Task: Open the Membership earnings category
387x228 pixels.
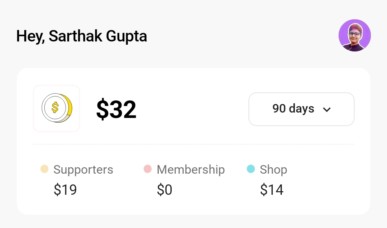Action: (x=191, y=169)
